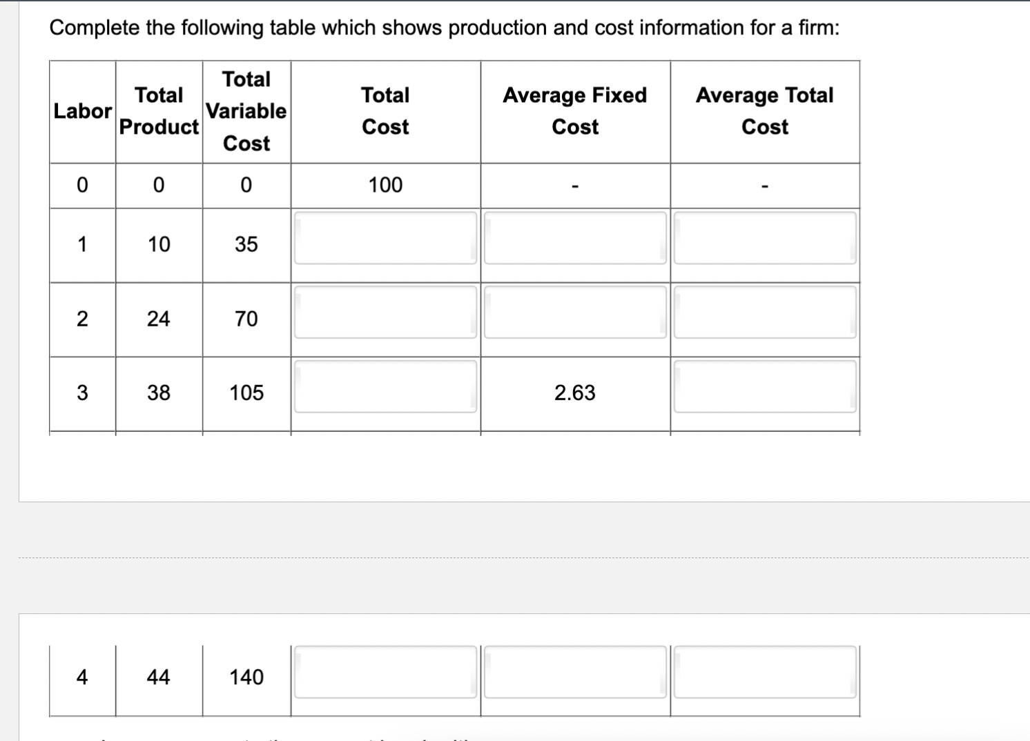This screenshot has height=741, width=1030.
Task: Click the Total Cost input for Labor 1
Action: pyautogui.click(x=385, y=237)
